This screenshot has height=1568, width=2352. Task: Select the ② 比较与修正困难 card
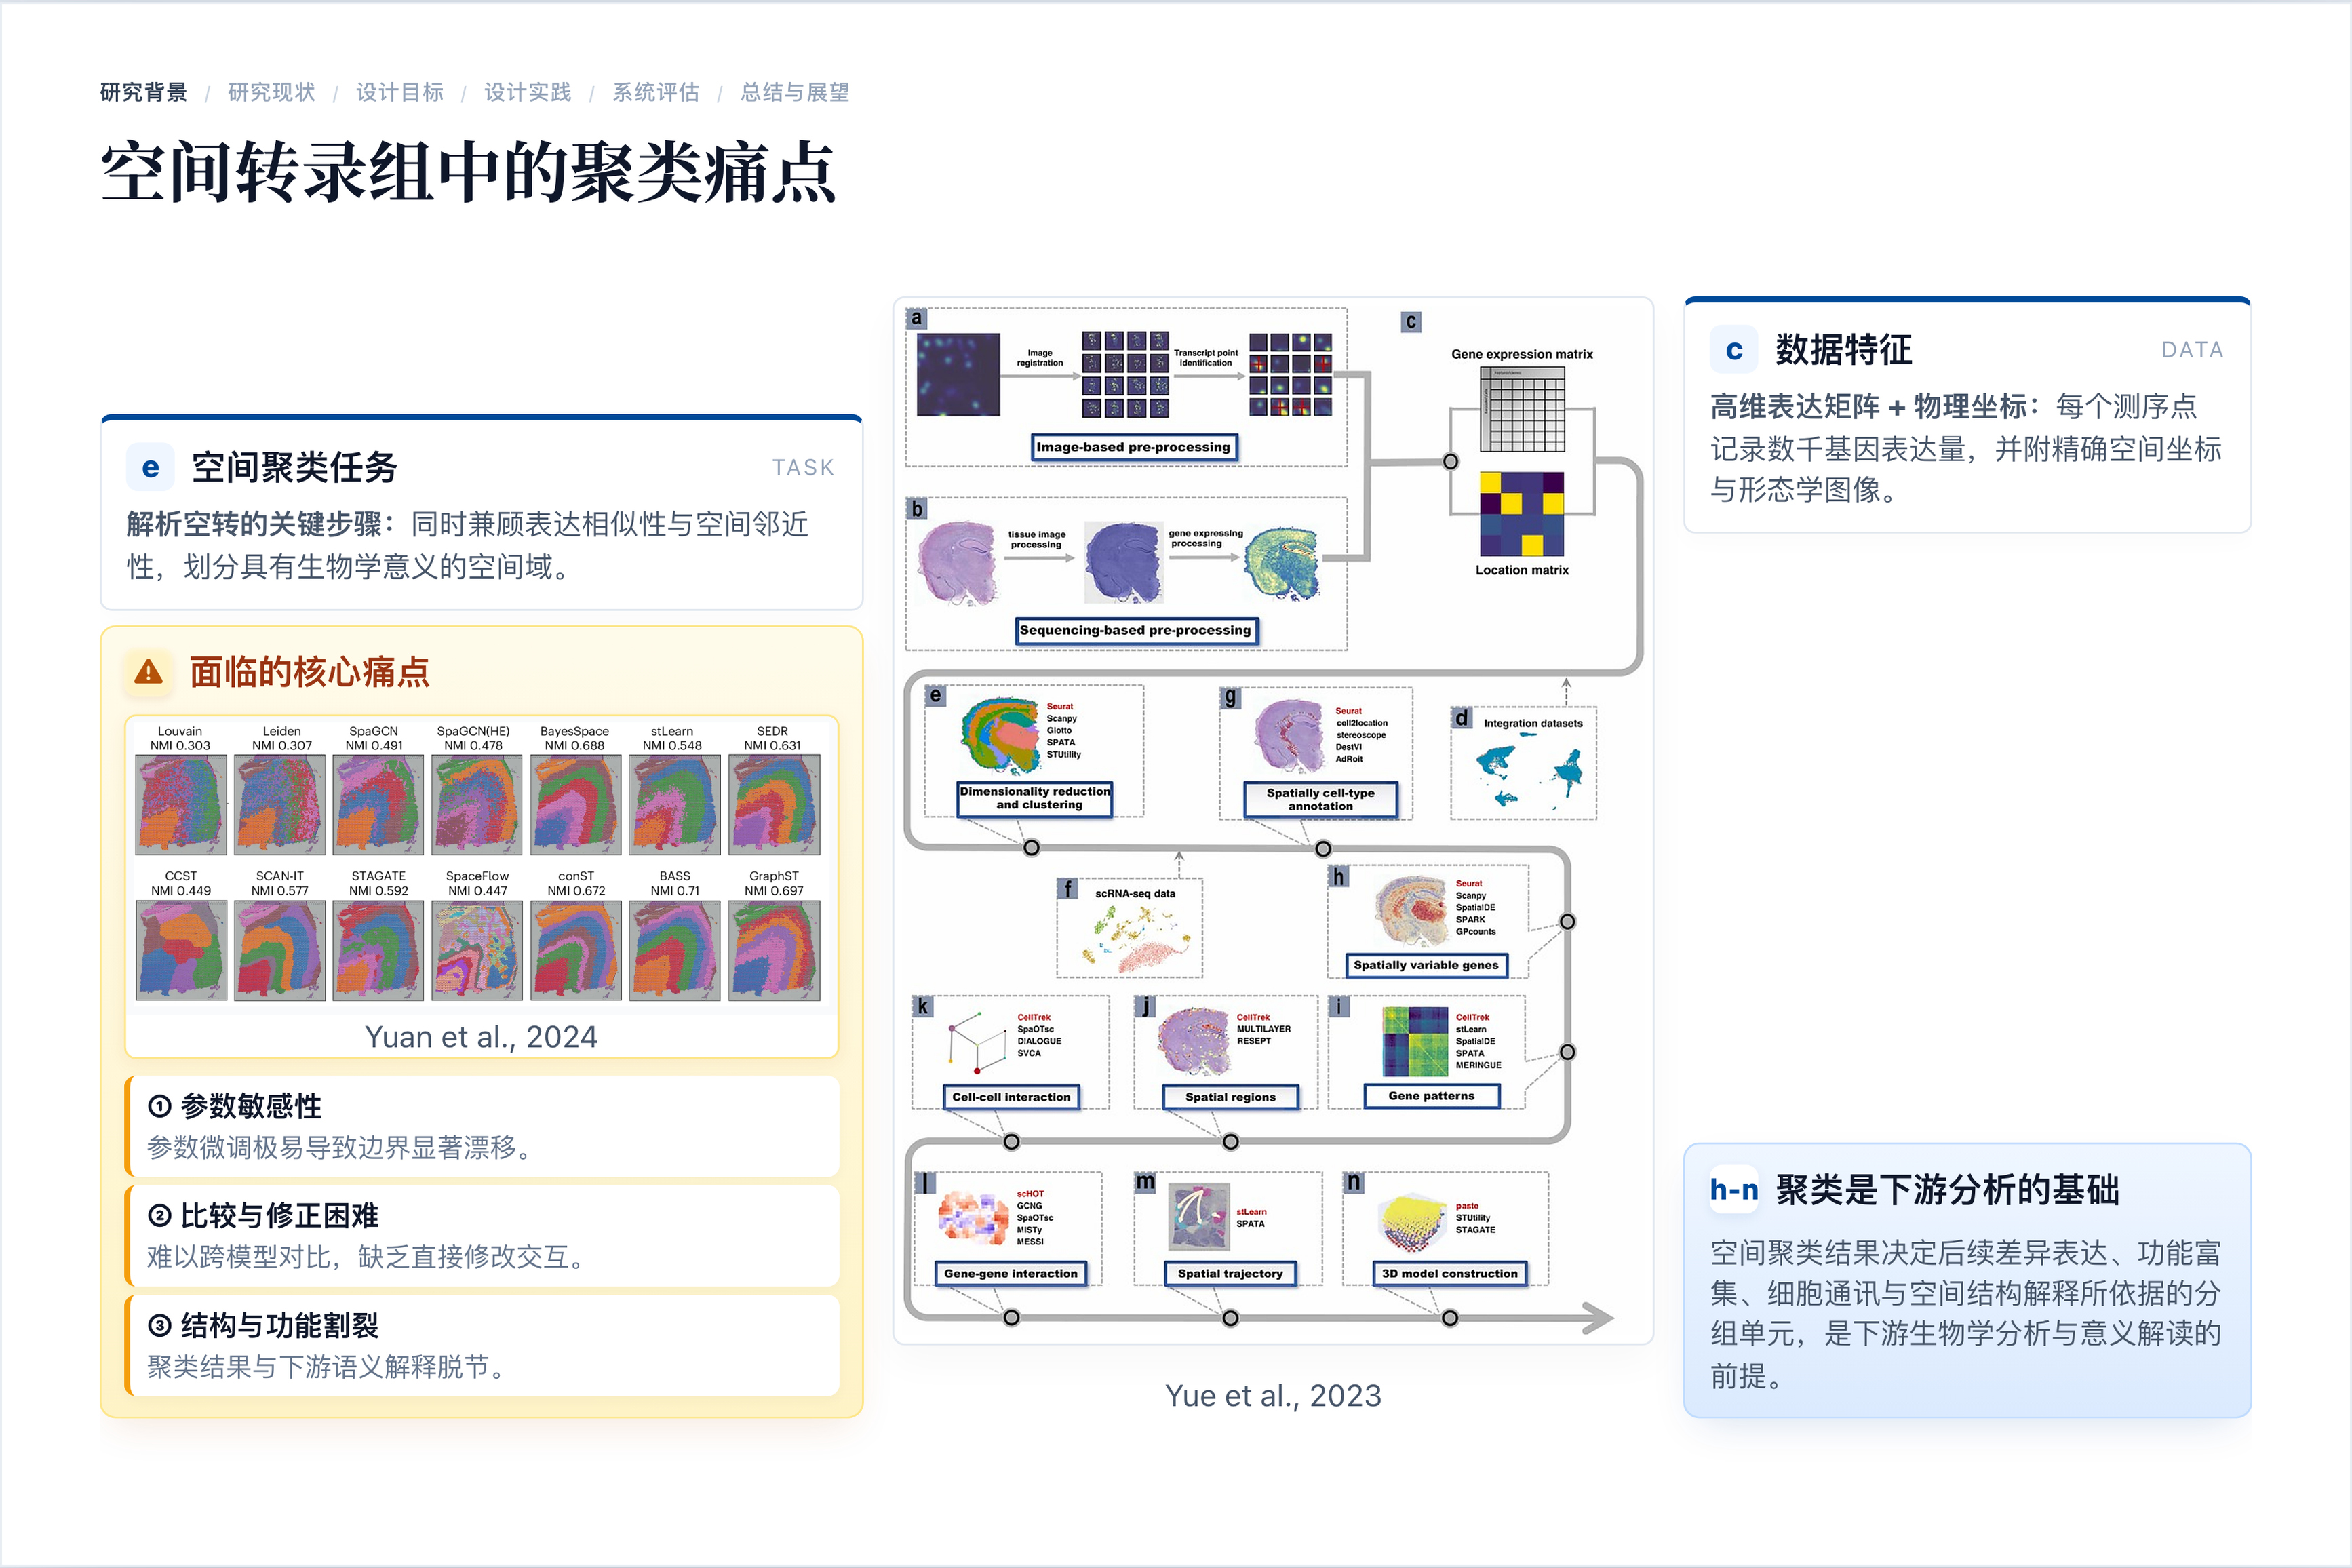(481, 1236)
